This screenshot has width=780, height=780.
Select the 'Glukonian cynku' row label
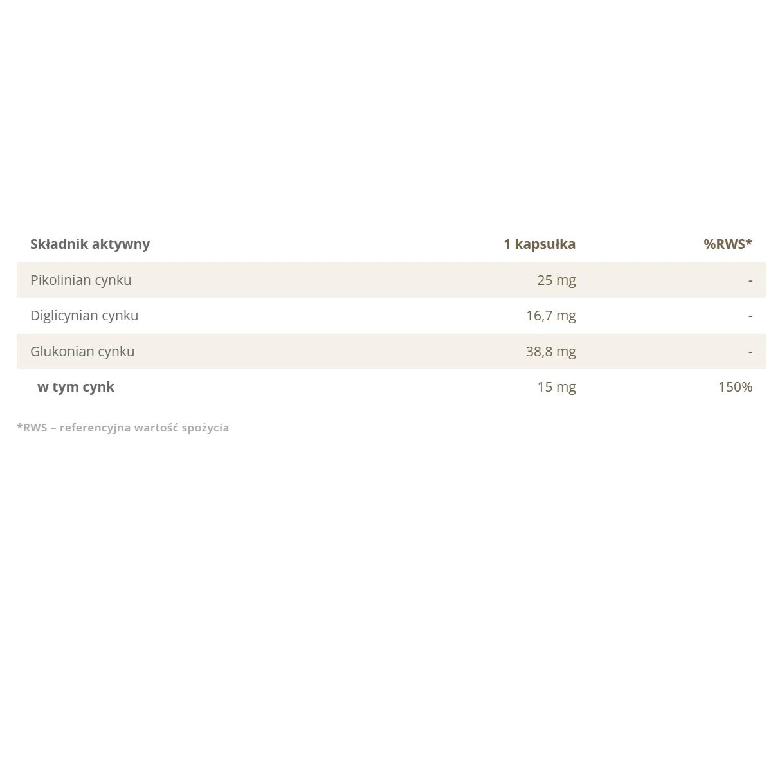82,352
